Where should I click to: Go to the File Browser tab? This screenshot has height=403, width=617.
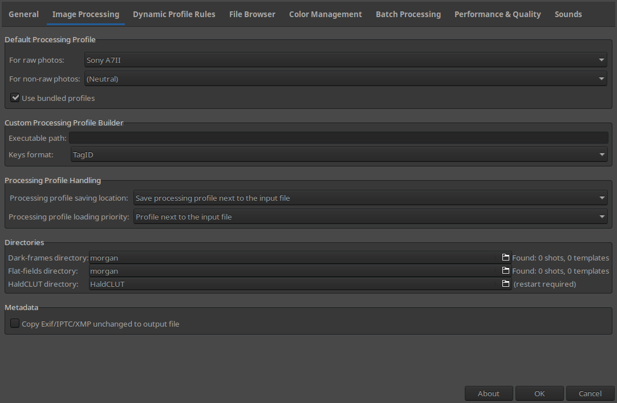[252, 14]
